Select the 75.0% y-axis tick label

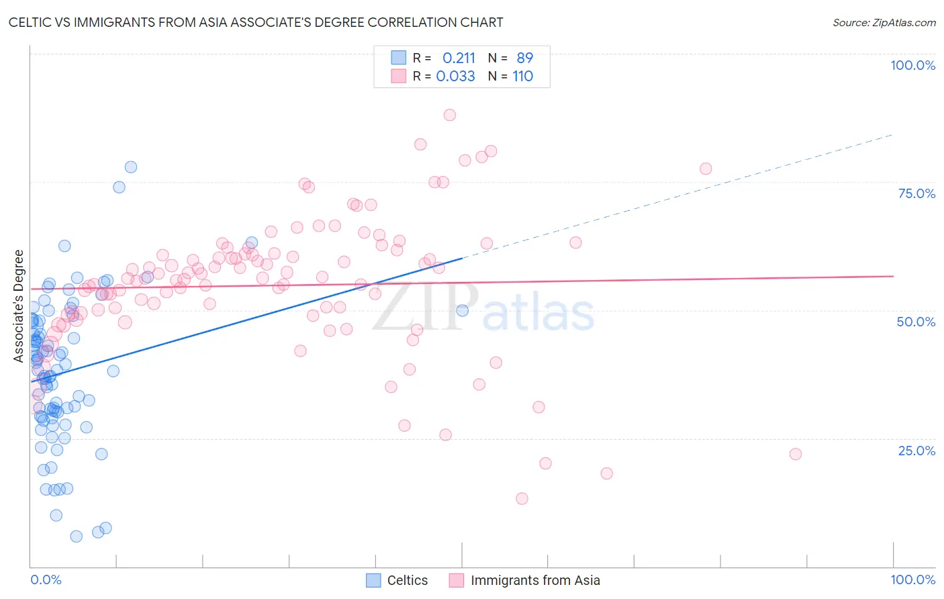916,193
